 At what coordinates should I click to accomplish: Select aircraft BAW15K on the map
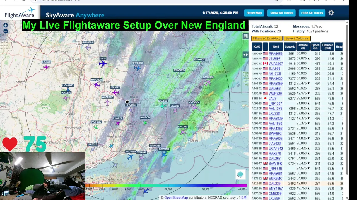point(164,154)
